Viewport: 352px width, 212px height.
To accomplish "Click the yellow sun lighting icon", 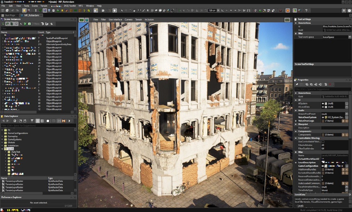I will tap(62, 10).
